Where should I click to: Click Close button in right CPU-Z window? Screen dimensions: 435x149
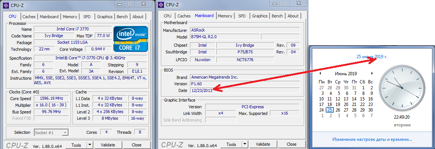click(x=291, y=144)
